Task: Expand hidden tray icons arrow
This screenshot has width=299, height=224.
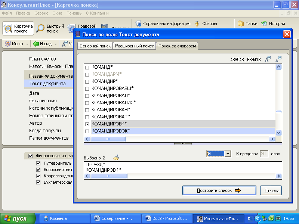Action: coord(258,218)
